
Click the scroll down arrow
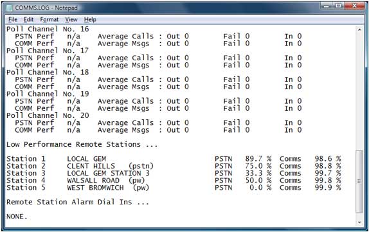tap(359, 222)
